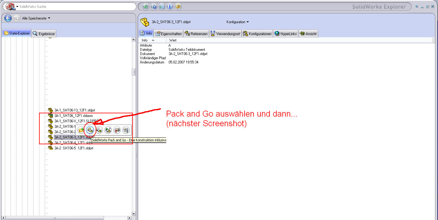Click the blue info icon in top toolbar
Viewport: 438px width, 220px height.
[x=170, y=6]
